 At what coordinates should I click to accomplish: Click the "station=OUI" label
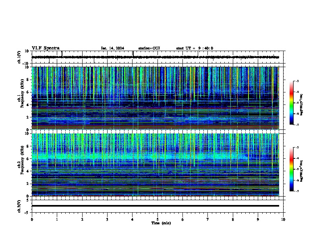tap(149, 48)
